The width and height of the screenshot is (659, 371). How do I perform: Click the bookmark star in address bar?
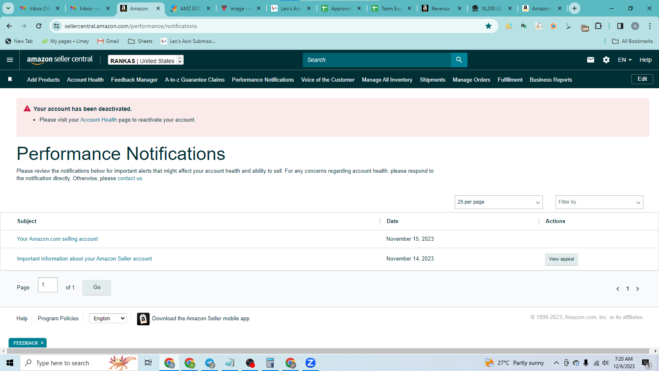click(x=488, y=26)
